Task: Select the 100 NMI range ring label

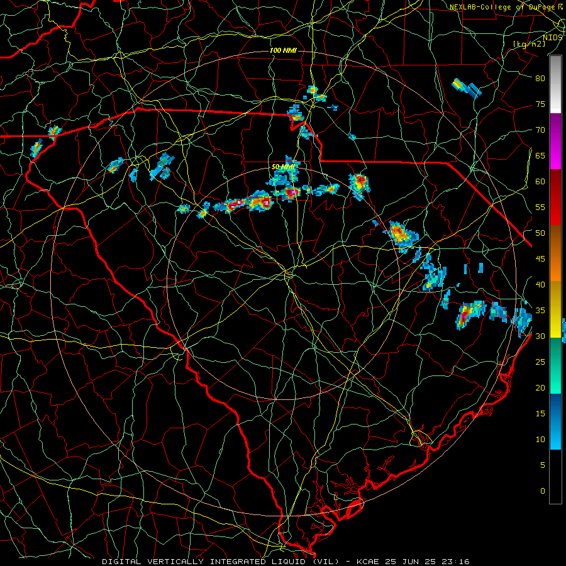Action: 284,50
